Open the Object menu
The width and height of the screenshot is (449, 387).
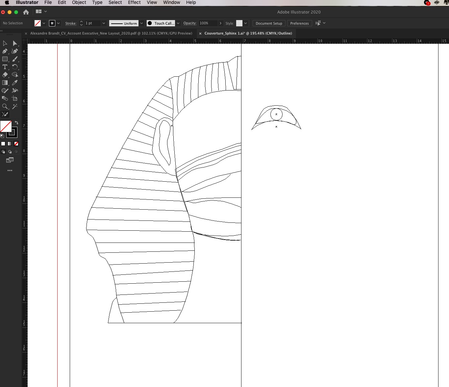pos(79,3)
